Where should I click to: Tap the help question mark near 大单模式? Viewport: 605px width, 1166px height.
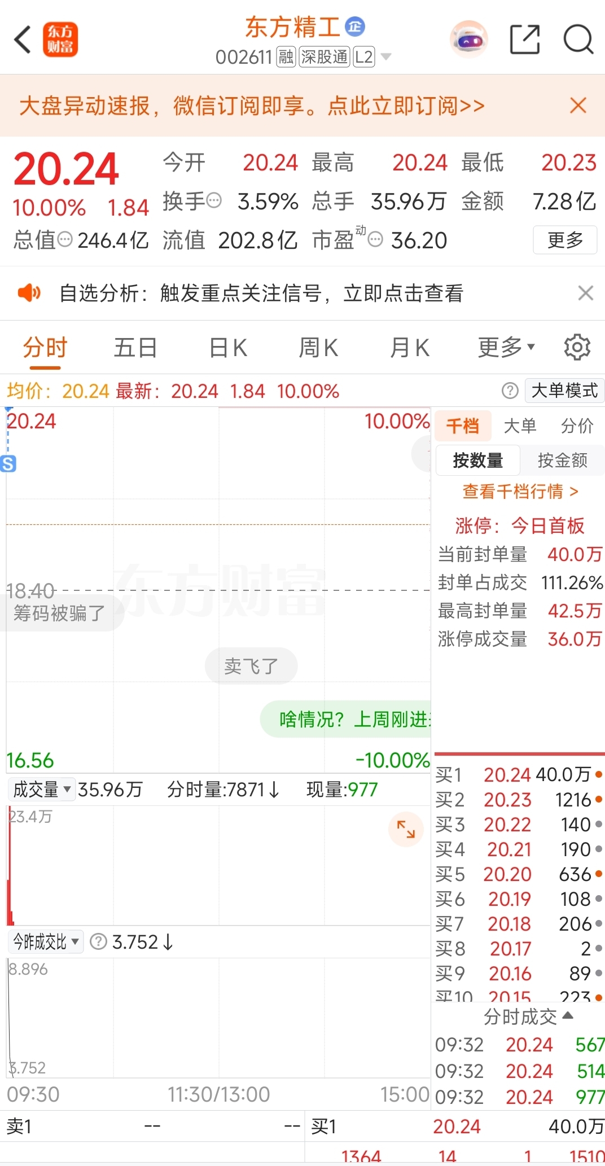tap(510, 391)
